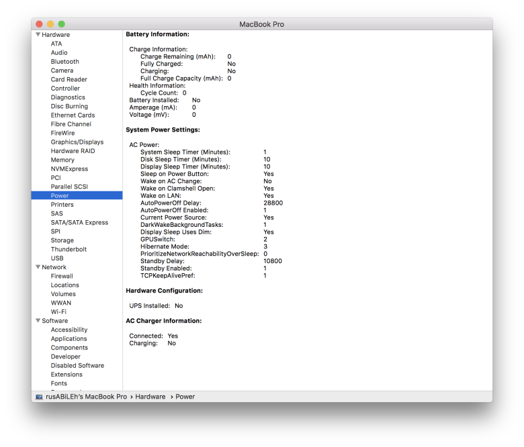Click the MacBook Pro window title
This screenshot has width=524, height=447.
[x=262, y=24]
